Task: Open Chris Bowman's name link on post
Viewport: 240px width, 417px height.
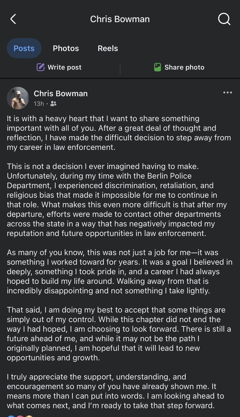Action: 61,93
